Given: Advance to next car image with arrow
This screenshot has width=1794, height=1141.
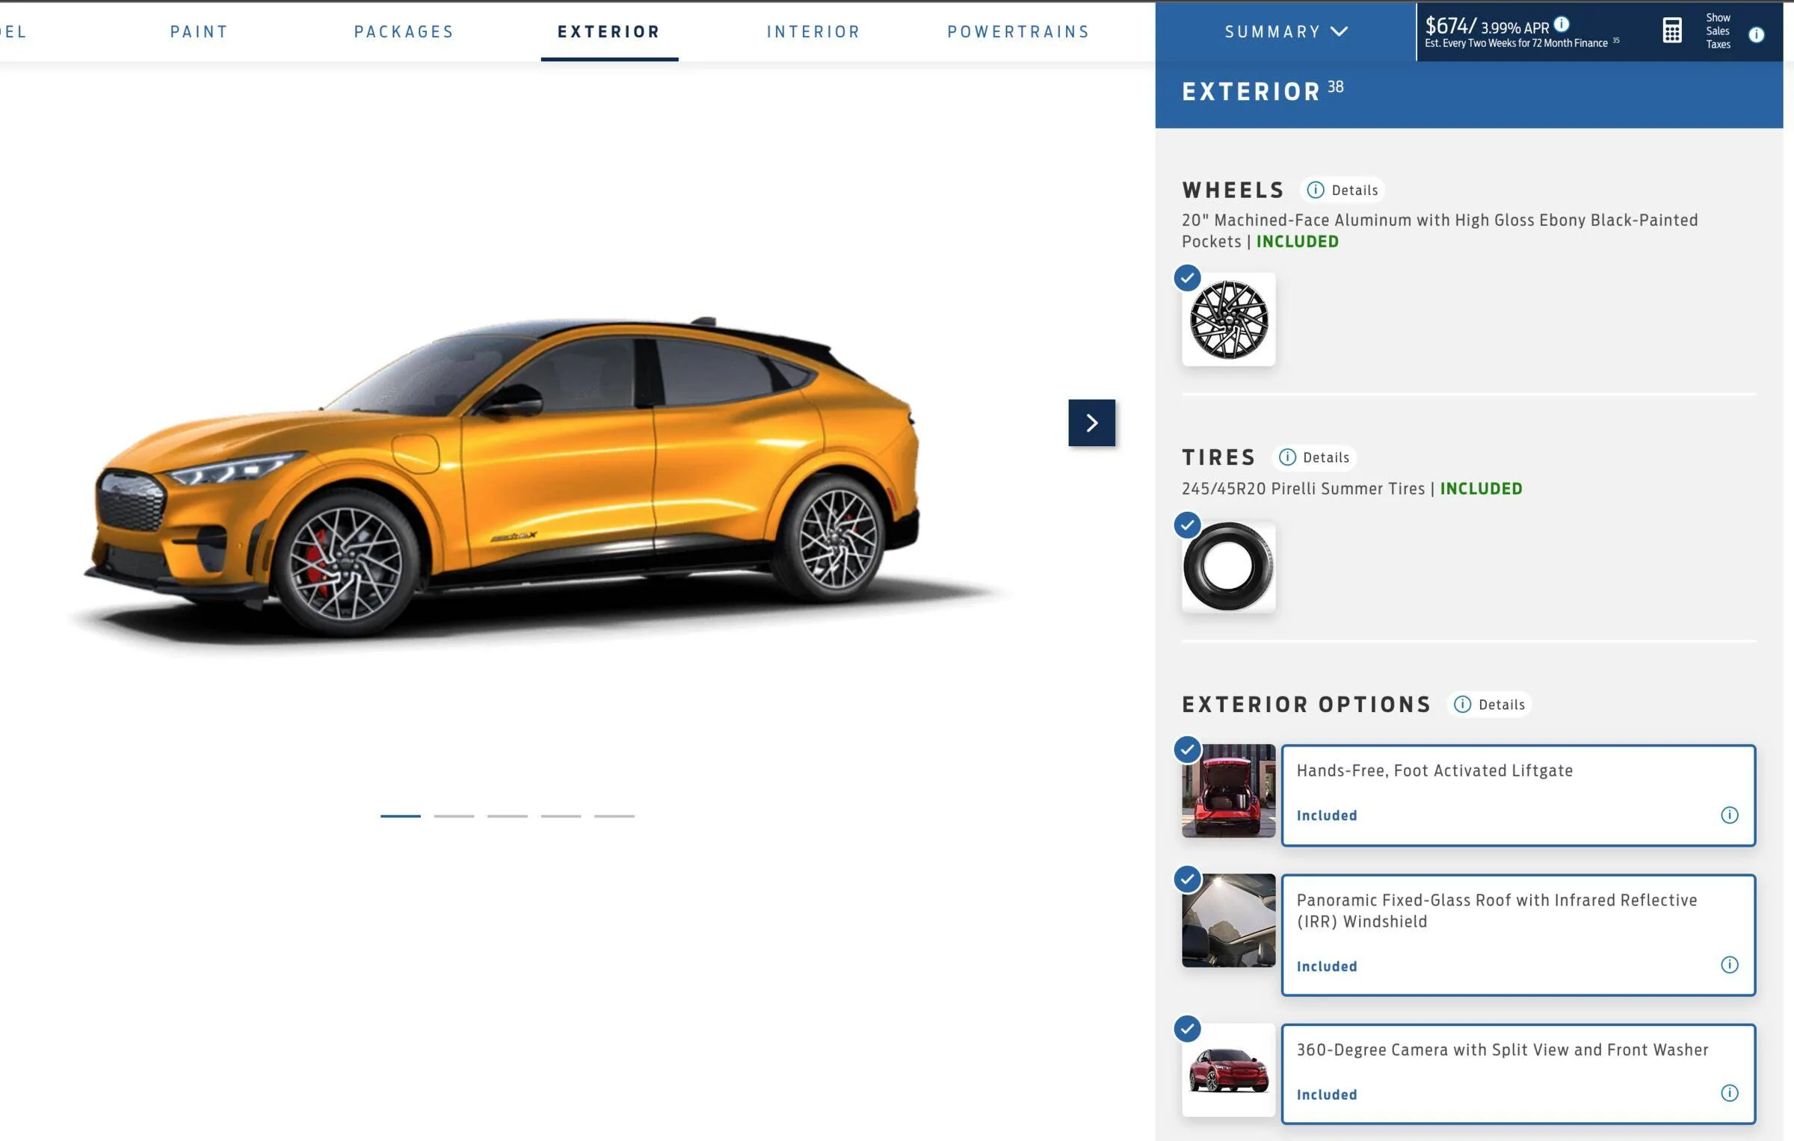Looking at the screenshot, I should (x=1091, y=423).
